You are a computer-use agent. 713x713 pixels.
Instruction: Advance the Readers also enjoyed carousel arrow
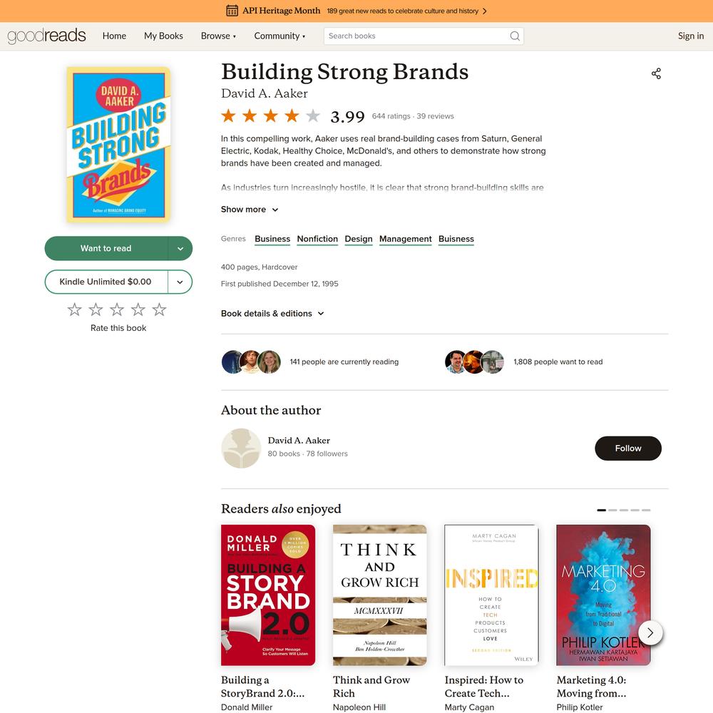(650, 632)
